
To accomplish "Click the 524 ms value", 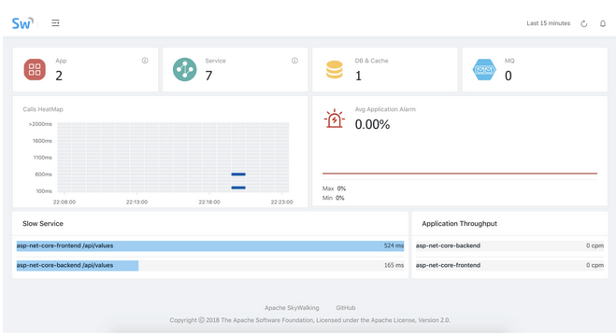I will (x=394, y=245).
